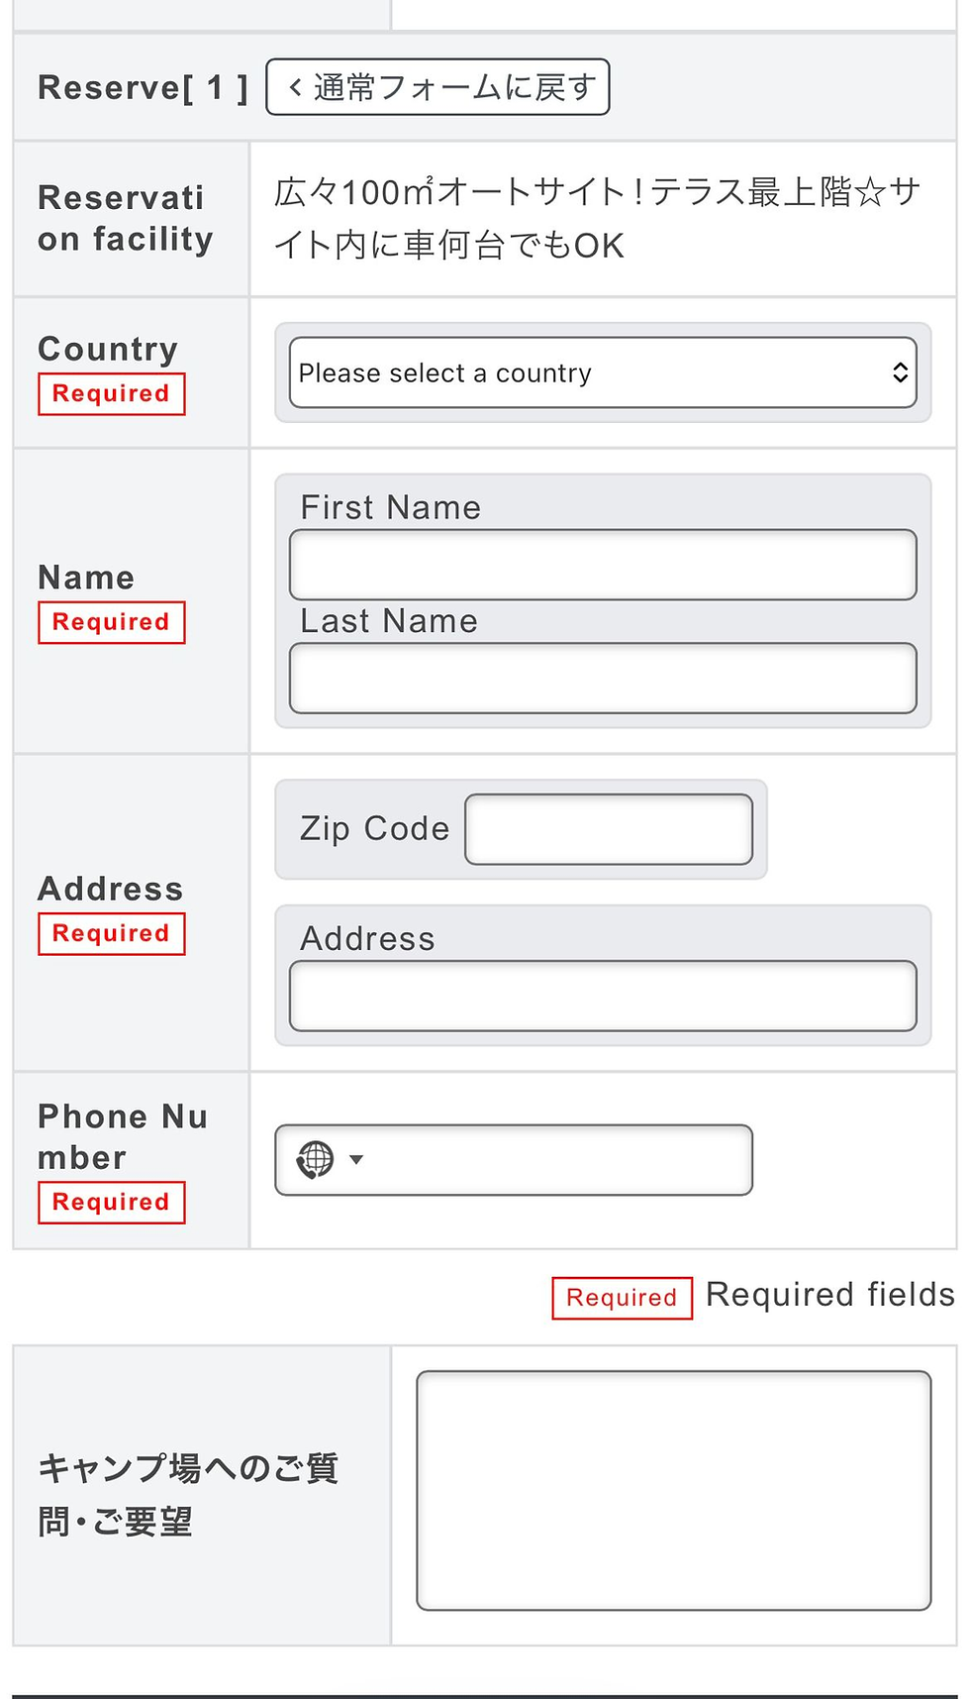Viewport: 970px width, 1699px height.
Task: Click the Required fields legend badge
Action: click(x=623, y=1298)
